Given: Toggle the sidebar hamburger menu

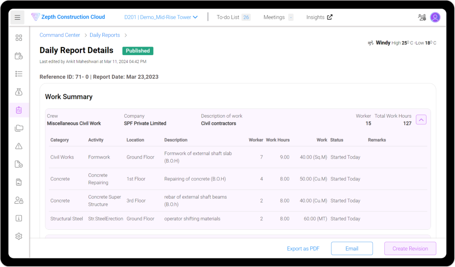Looking at the screenshot, I should (x=17, y=17).
